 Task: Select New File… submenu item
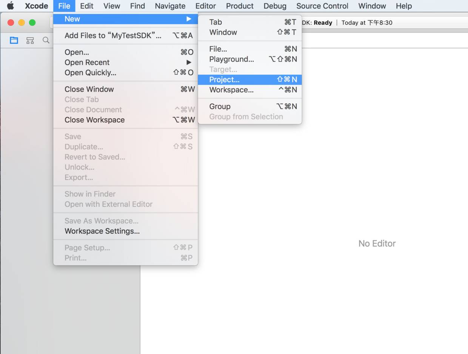[x=250, y=49]
